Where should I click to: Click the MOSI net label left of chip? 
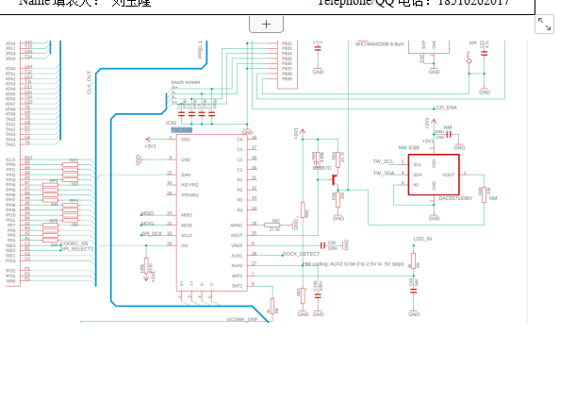point(147,224)
